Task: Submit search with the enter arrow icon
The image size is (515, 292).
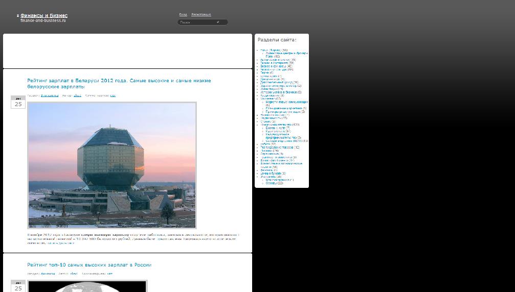Action: (x=218, y=22)
